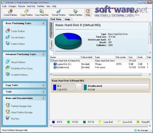
Task: Click the Format Partition link
Action: point(18,38)
